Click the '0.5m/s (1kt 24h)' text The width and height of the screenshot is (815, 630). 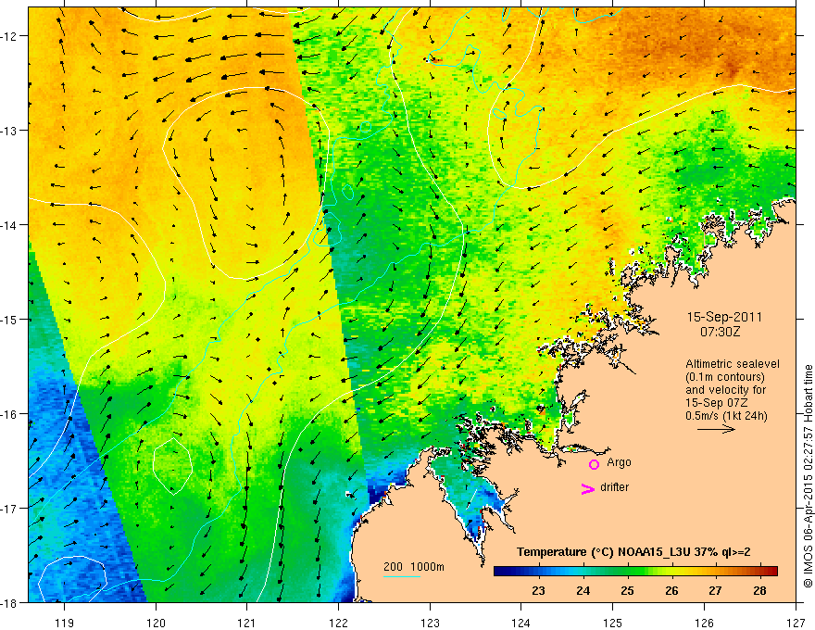(x=727, y=416)
